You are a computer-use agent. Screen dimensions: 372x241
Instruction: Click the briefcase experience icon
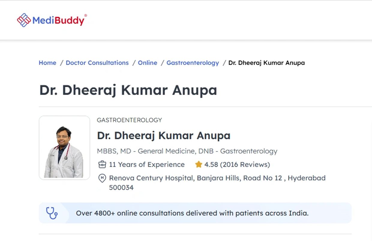102,165
